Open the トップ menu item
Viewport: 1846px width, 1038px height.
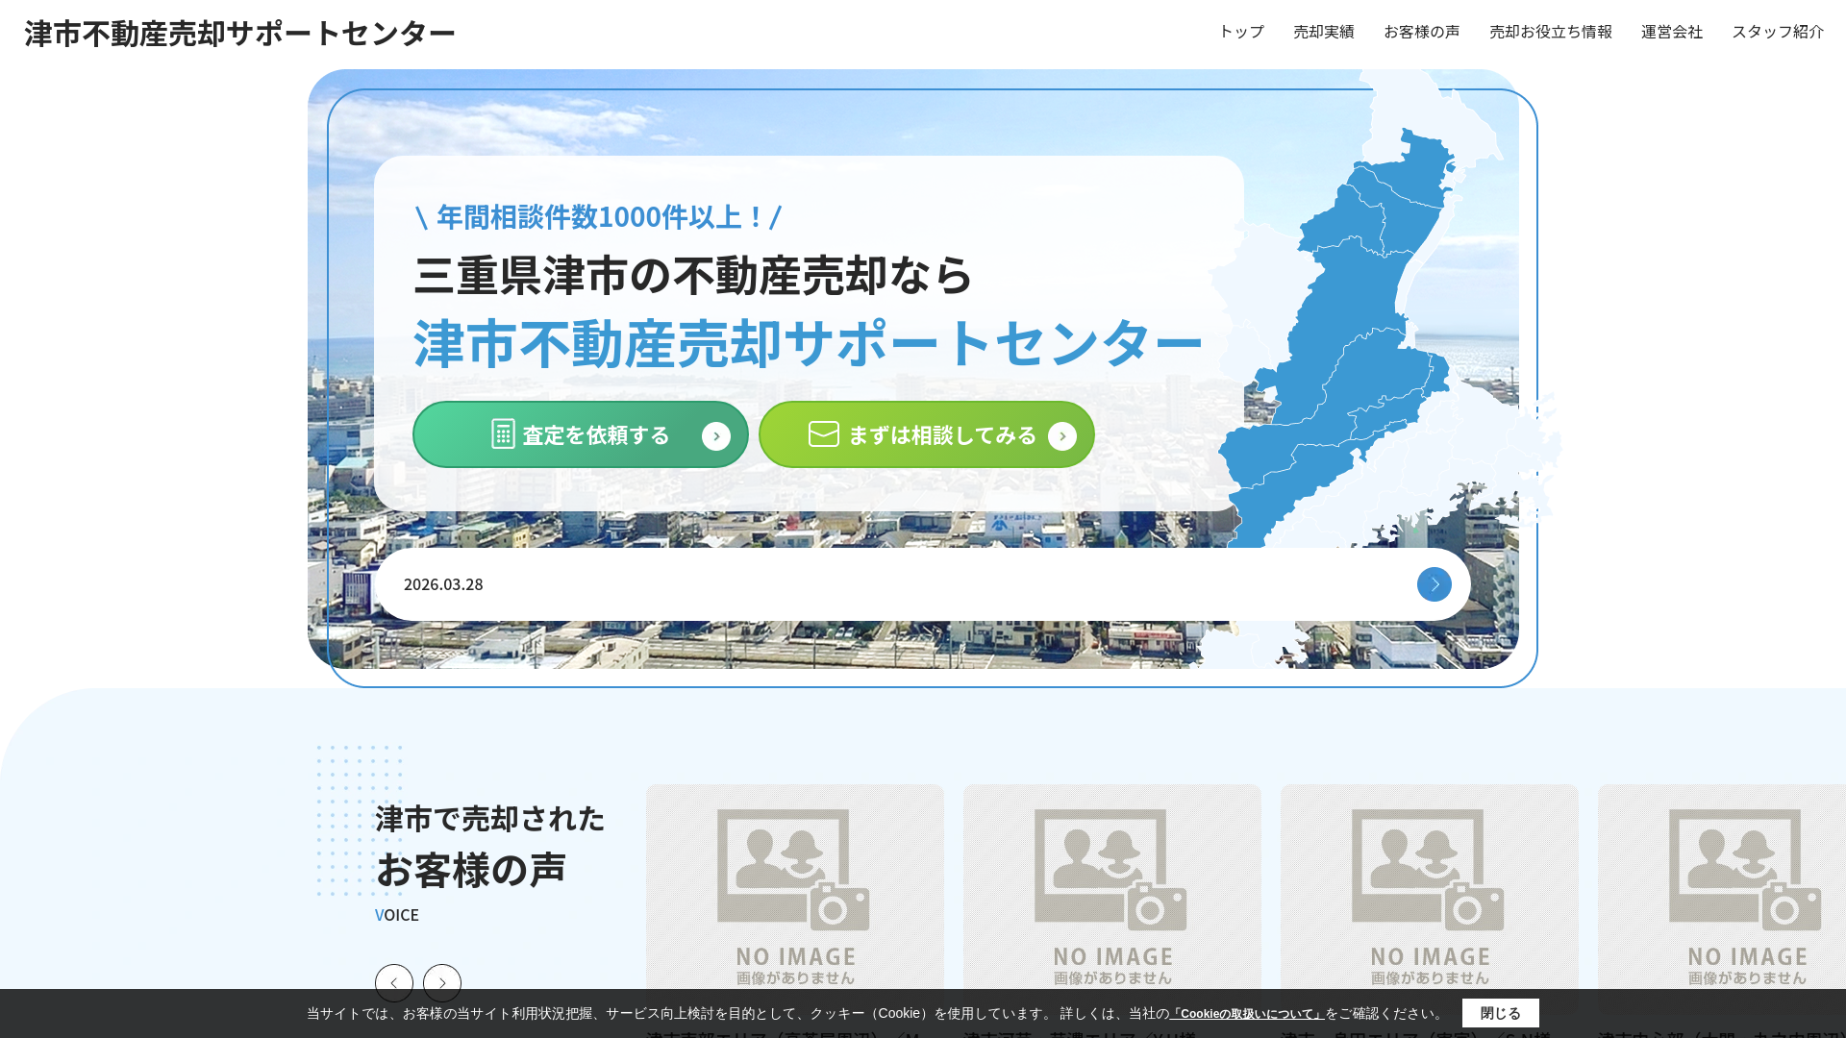tap(1241, 32)
